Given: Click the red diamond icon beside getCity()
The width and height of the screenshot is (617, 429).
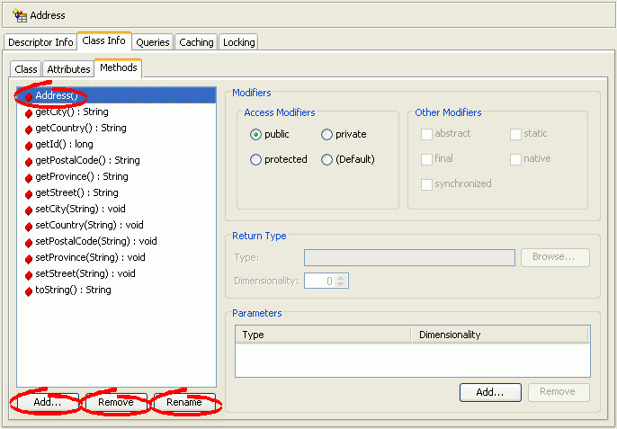Looking at the screenshot, I should coord(29,113).
